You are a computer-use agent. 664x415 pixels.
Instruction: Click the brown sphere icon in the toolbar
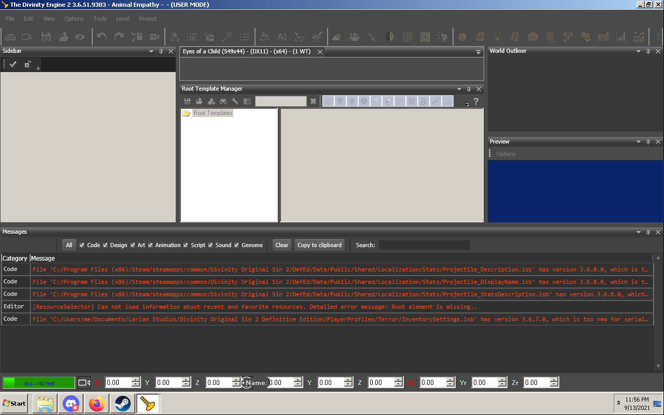click(462, 37)
